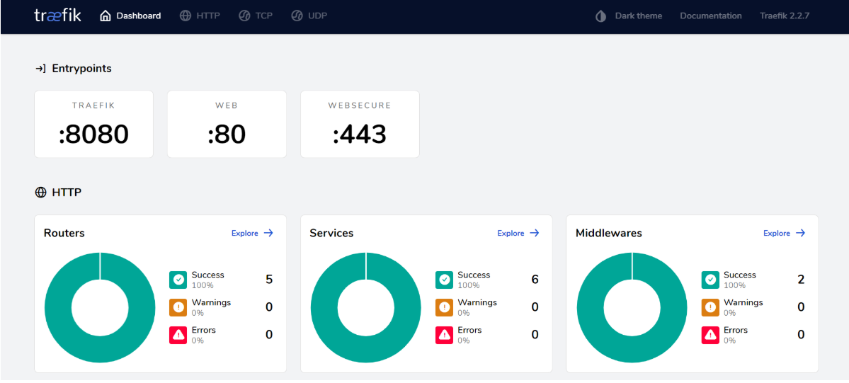Explore the Services list
The image size is (849, 383).
point(518,233)
